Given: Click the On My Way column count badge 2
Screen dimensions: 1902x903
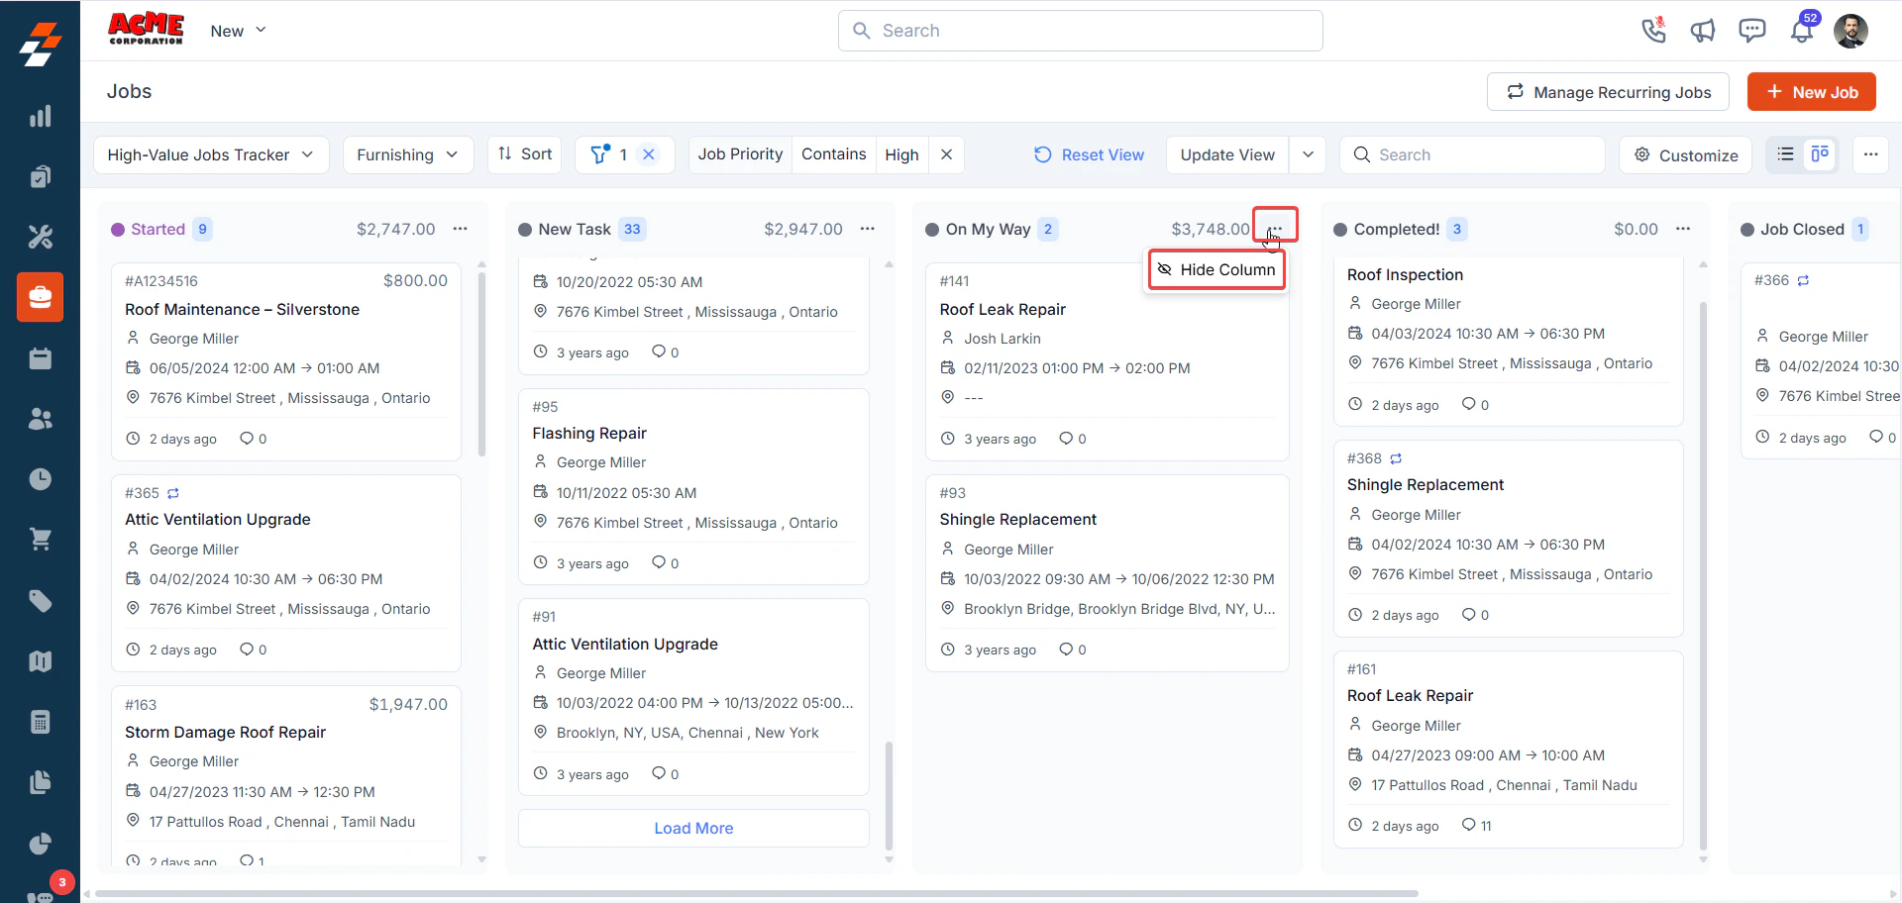Looking at the screenshot, I should pyautogui.click(x=1048, y=229).
